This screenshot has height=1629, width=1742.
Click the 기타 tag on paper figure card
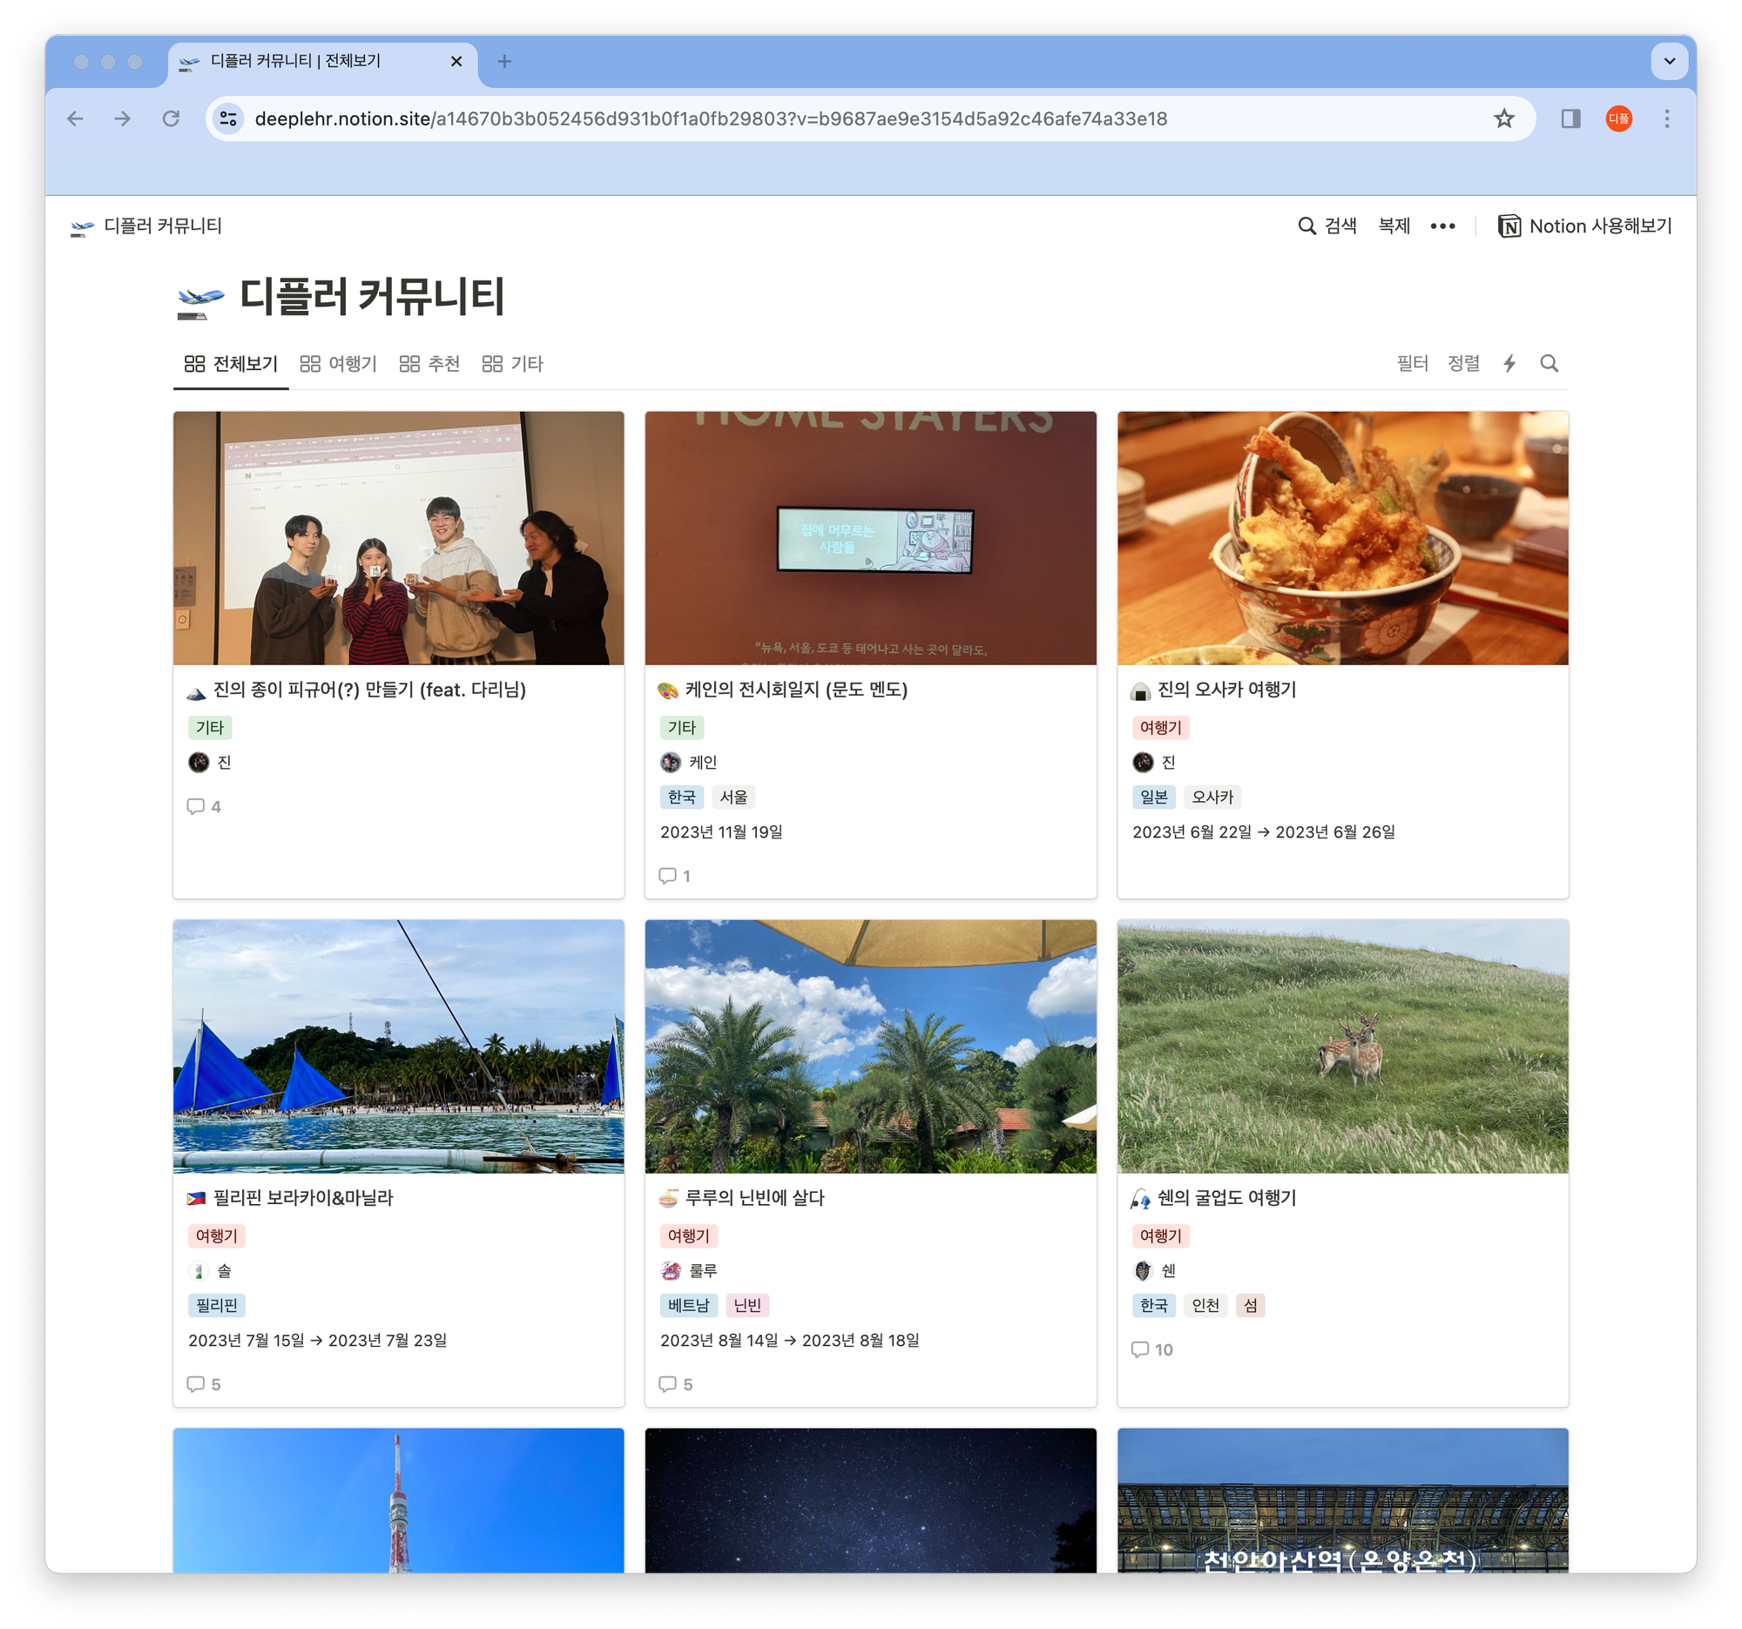(x=209, y=728)
